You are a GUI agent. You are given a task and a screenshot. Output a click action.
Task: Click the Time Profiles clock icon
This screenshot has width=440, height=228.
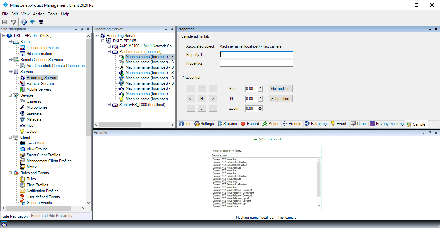pyautogui.click(x=22, y=185)
